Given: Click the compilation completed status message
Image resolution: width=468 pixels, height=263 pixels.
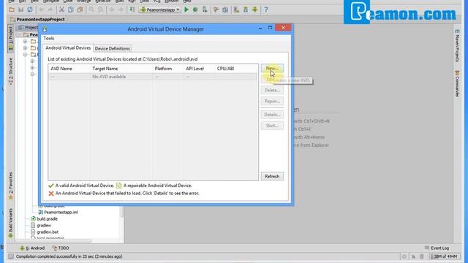Looking at the screenshot, I should [x=69, y=256].
